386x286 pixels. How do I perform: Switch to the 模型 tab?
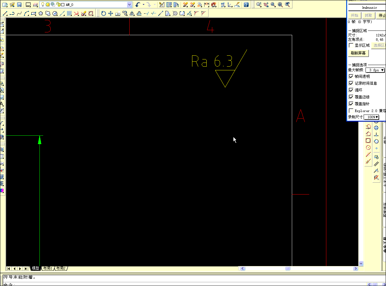(35, 268)
